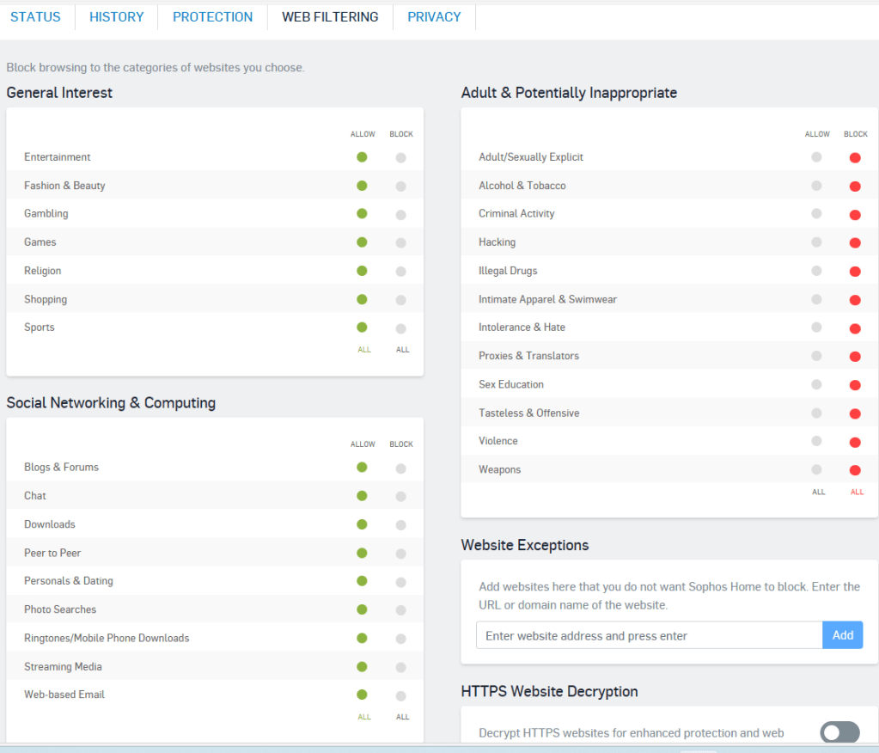Viewport: 879px width, 753px height.
Task: Block ALL General Interest categories
Action: [x=402, y=350]
